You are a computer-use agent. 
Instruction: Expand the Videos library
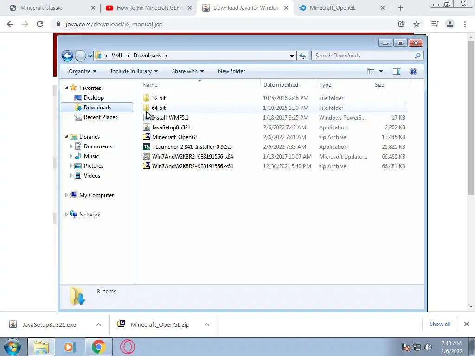[x=71, y=176]
